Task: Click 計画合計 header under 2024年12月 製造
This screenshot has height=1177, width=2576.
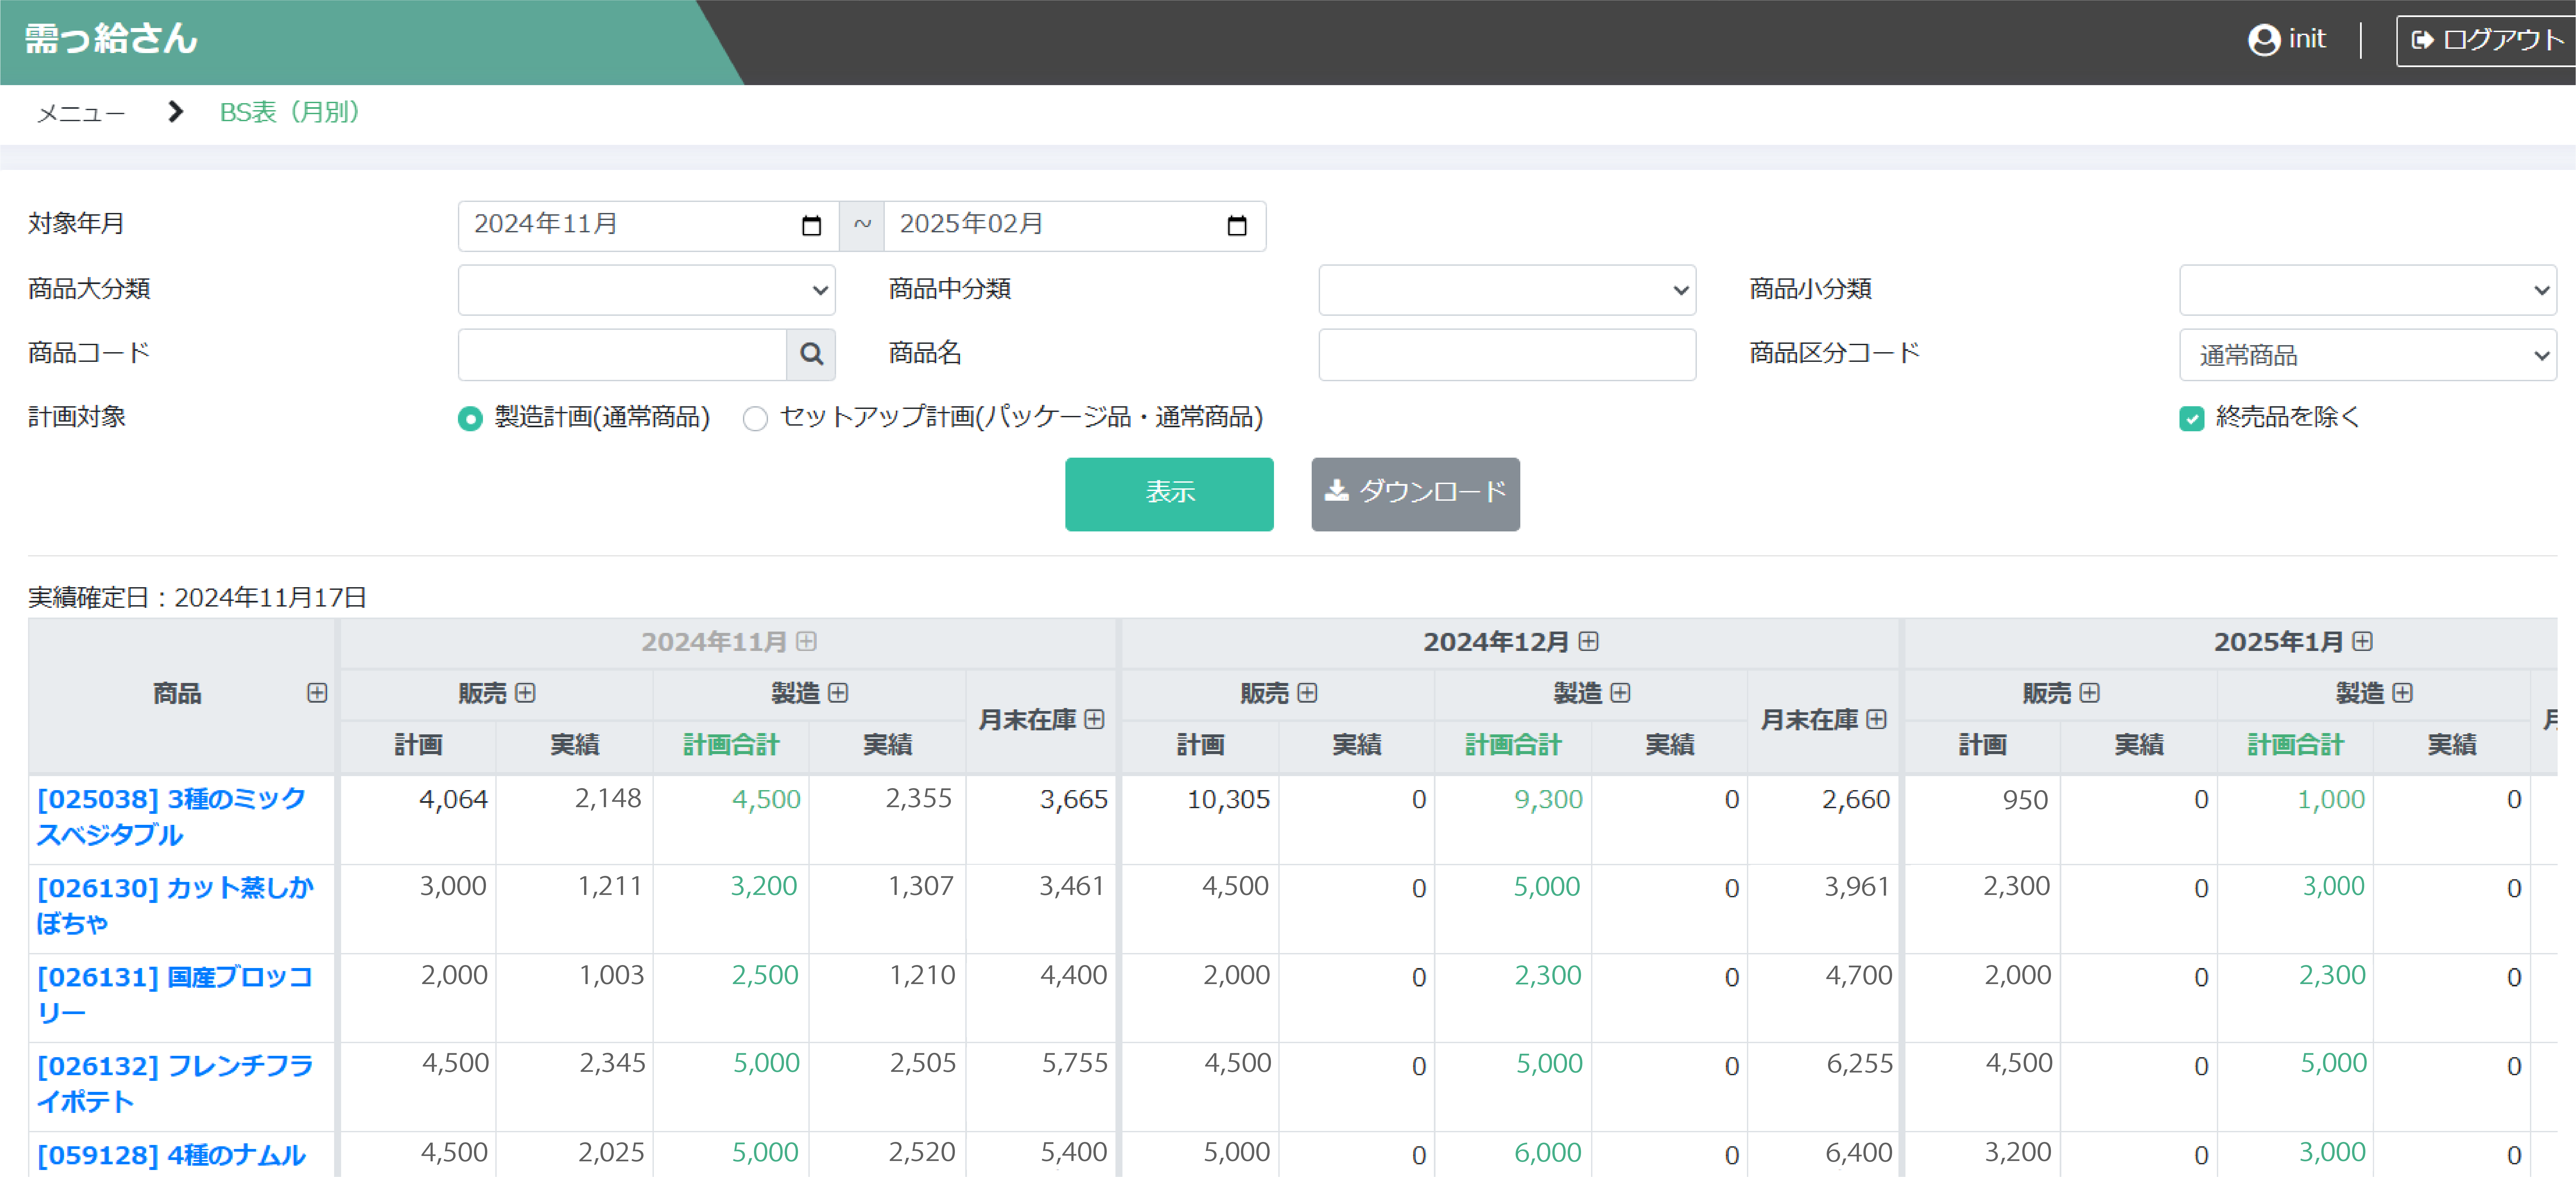Action: click(1513, 745)
